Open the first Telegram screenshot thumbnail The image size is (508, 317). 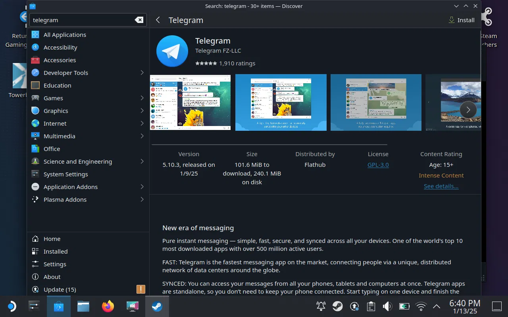coord(190,102)
